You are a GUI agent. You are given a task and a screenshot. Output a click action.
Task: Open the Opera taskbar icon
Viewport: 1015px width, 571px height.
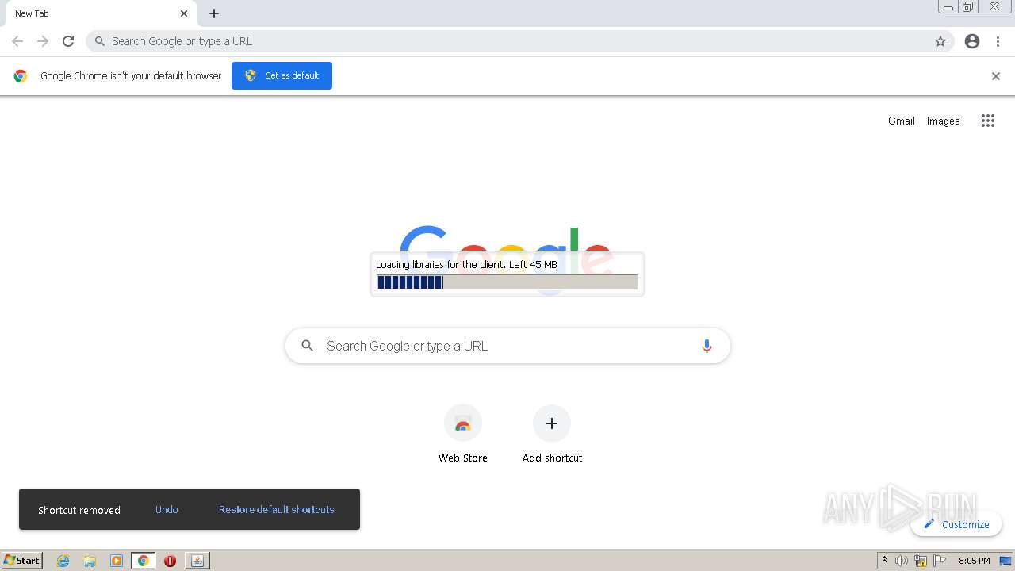170,561
